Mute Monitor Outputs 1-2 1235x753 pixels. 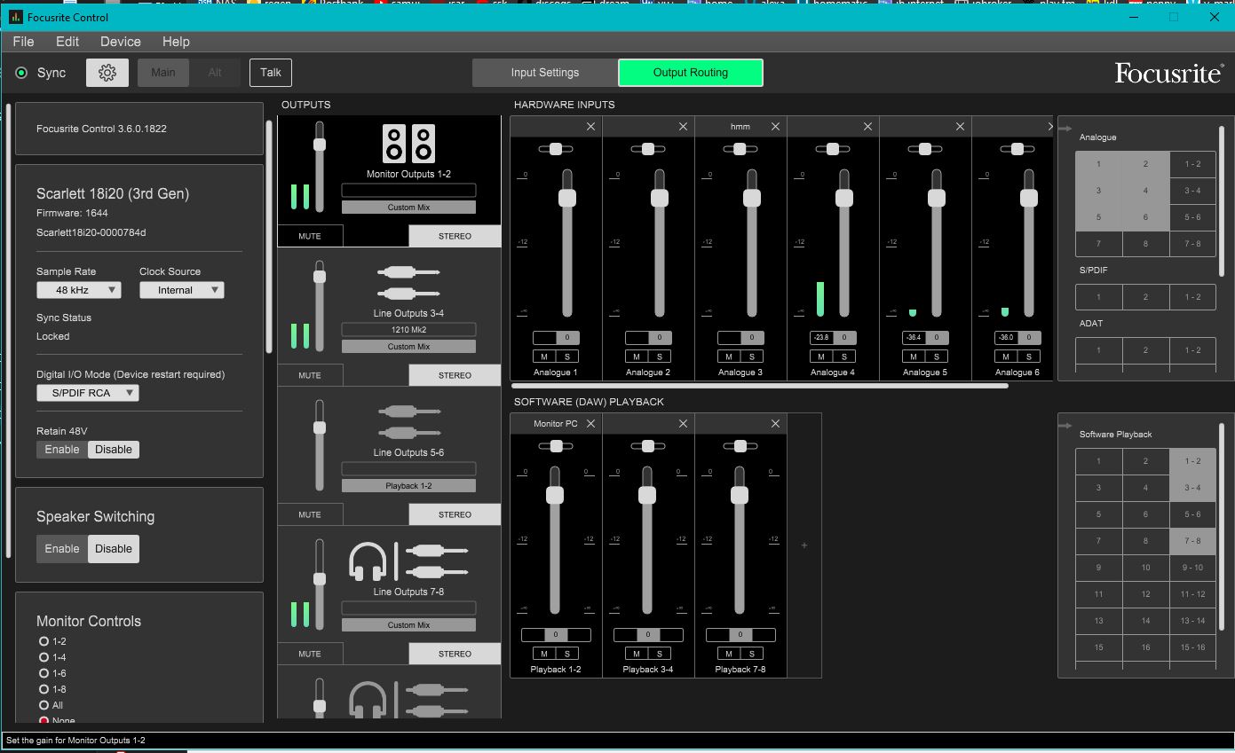pyautogui.click(x=309, y=236)
